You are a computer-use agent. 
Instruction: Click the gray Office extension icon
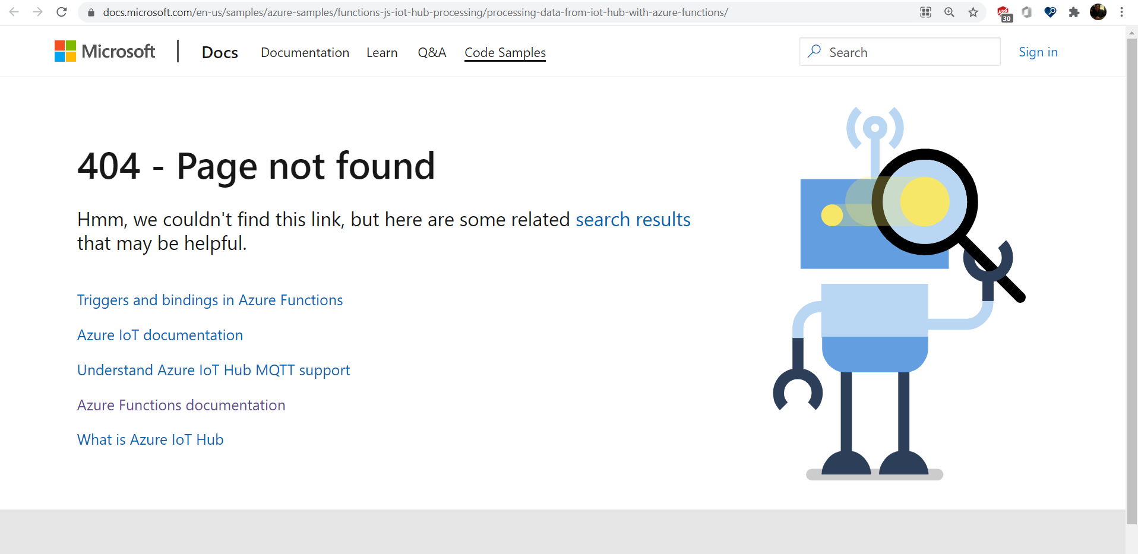[1027, 12]
